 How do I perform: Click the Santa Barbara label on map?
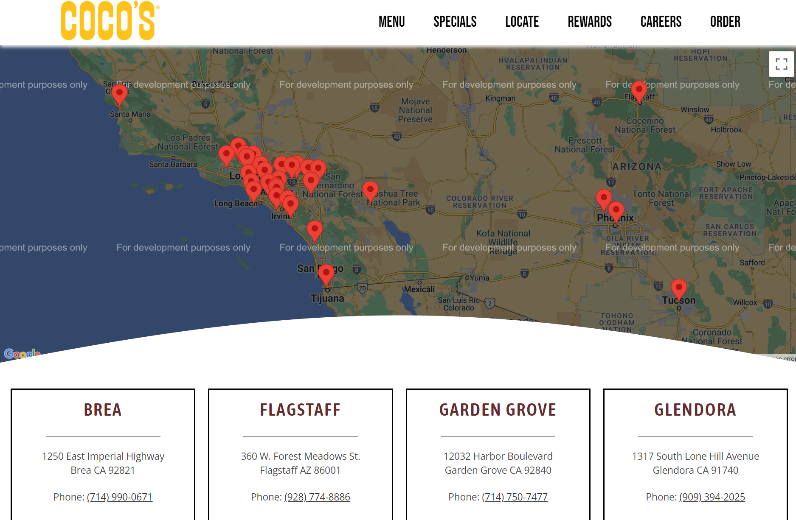coord(173,164)
